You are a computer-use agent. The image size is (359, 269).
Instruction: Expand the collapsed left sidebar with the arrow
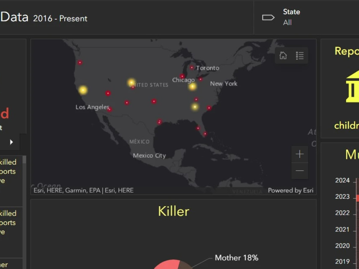coord(10,142)
